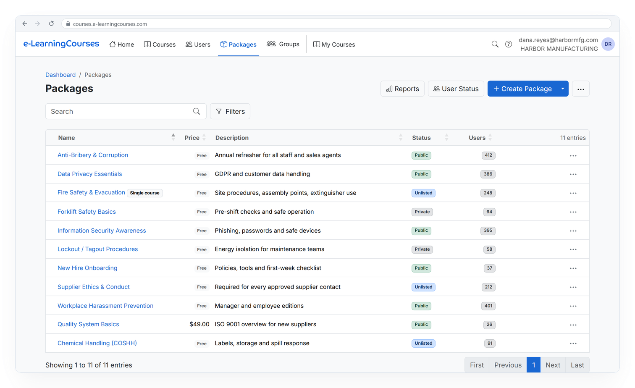This screenshot has width=635, height=388.
Task: Click the browser address bar
Action: coord(336,24)
